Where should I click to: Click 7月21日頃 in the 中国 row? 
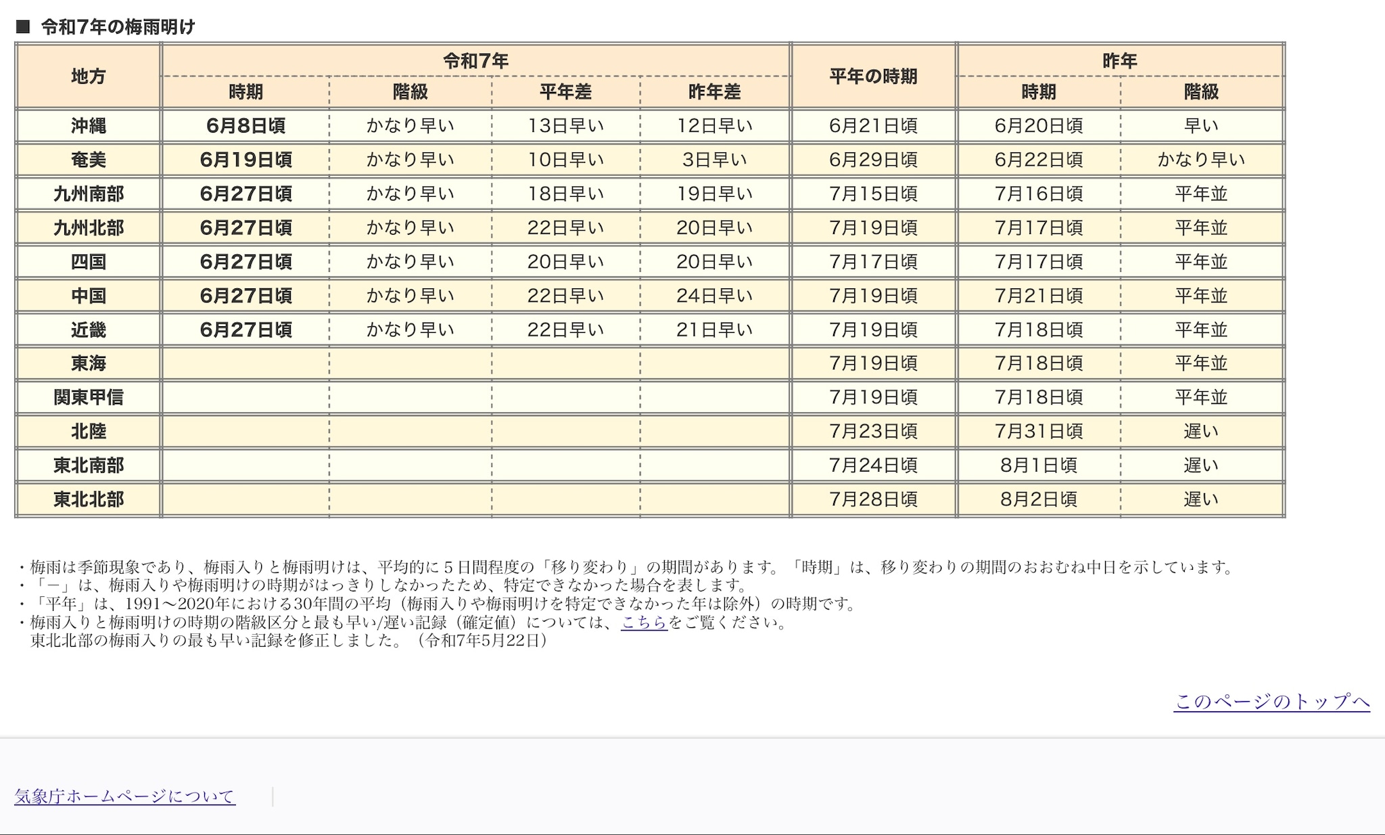click(x=1038, y=296)
